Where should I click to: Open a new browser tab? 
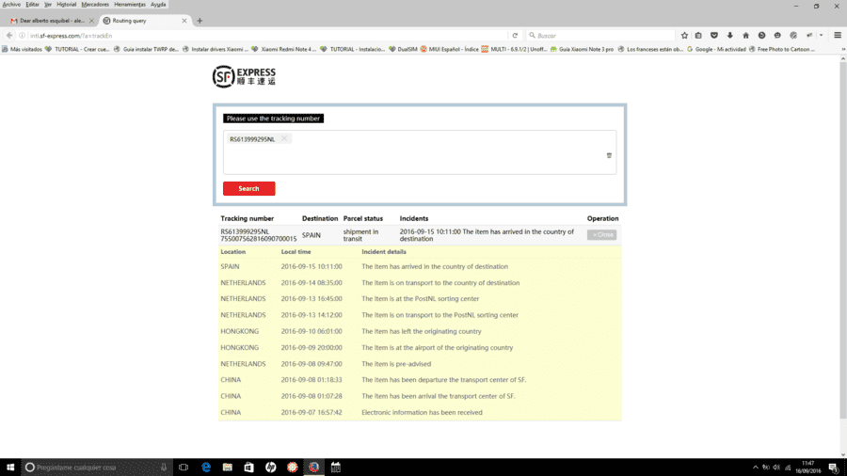[x=200, y=21]
